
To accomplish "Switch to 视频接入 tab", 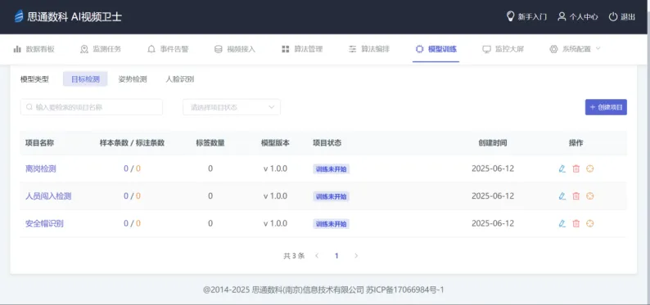I will click(235, 49).
